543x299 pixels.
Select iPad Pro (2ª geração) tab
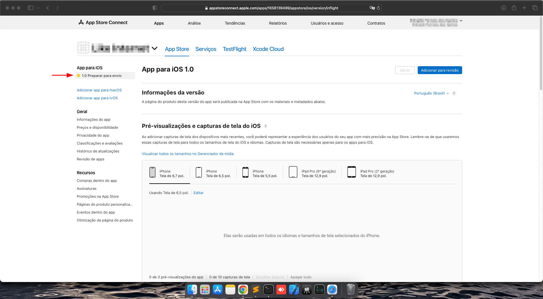pos(371,172)
